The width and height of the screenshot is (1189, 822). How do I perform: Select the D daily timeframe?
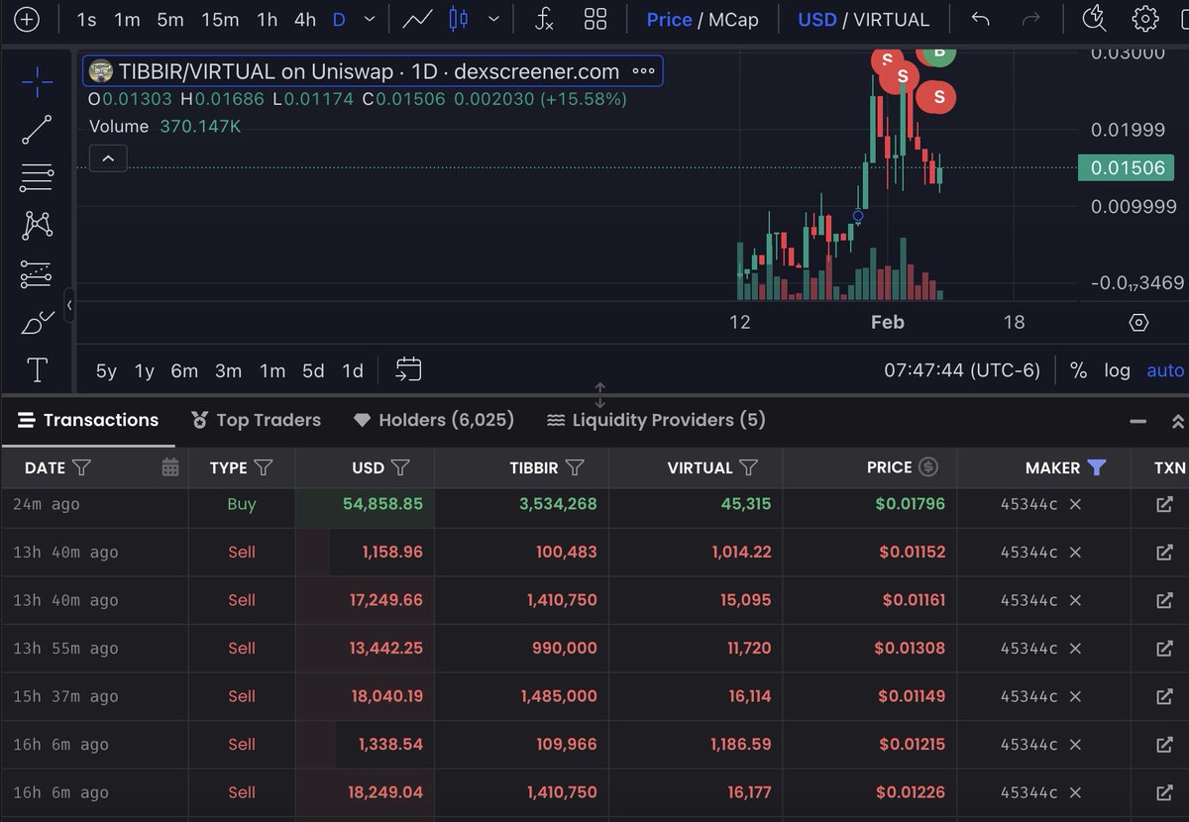[x=339, y=20]
